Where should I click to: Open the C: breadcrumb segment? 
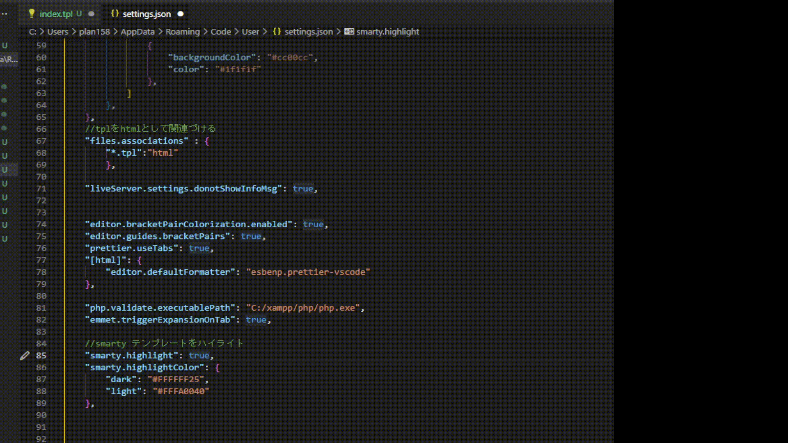[32, 32]
